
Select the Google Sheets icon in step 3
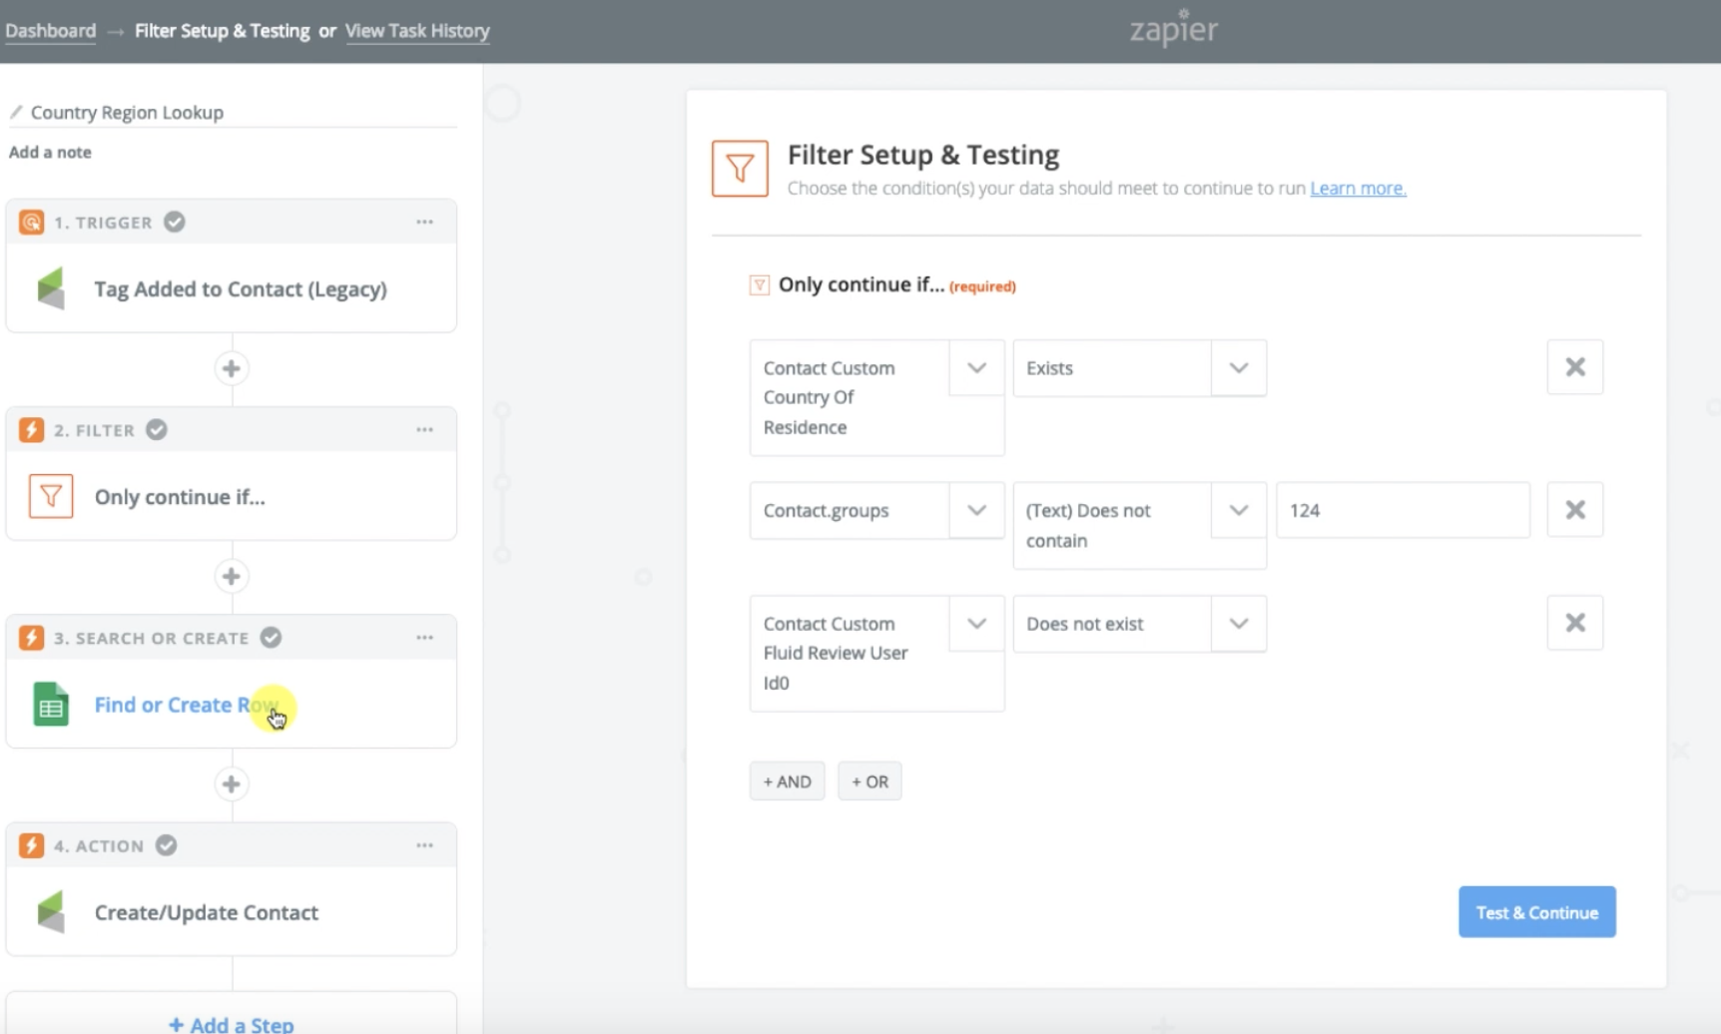[50, 704]
